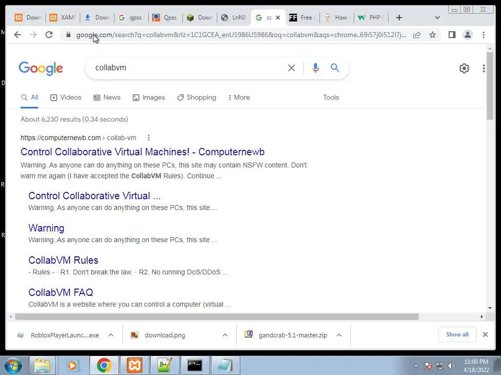Bookmark this tab with the star
The width and height of the screenshot is (501, 375).
point(433,35)
